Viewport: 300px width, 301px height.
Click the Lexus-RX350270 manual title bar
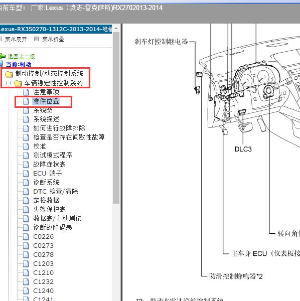56,29
